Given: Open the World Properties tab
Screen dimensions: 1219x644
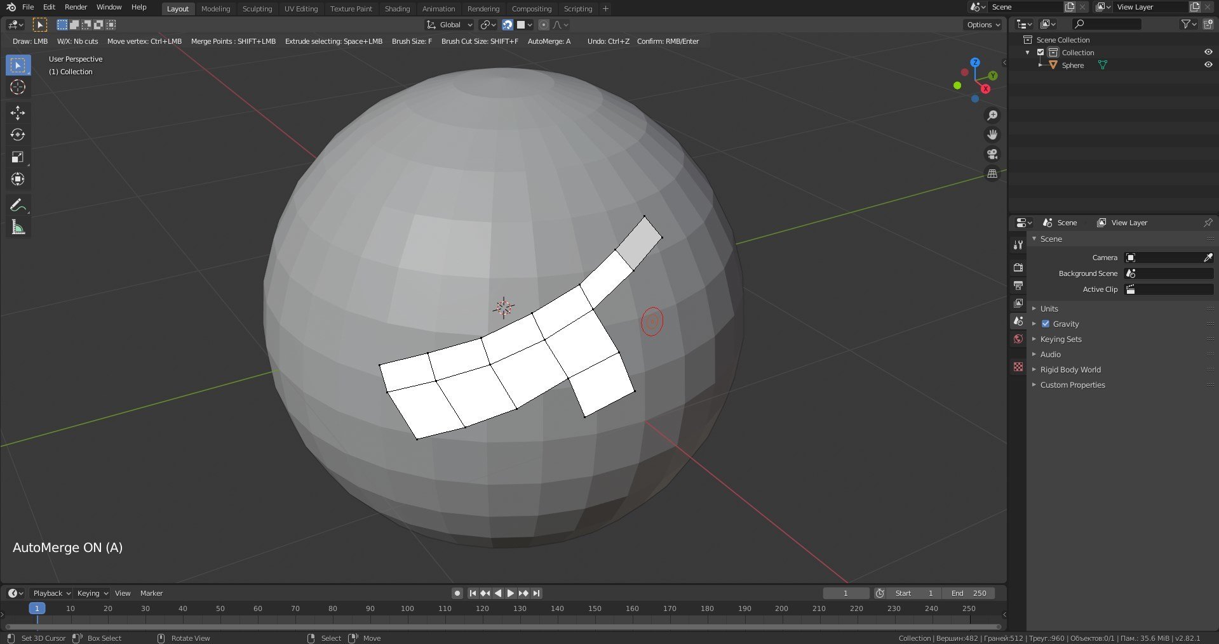Looking at the screenshot, I should [x=1018, y=339].
